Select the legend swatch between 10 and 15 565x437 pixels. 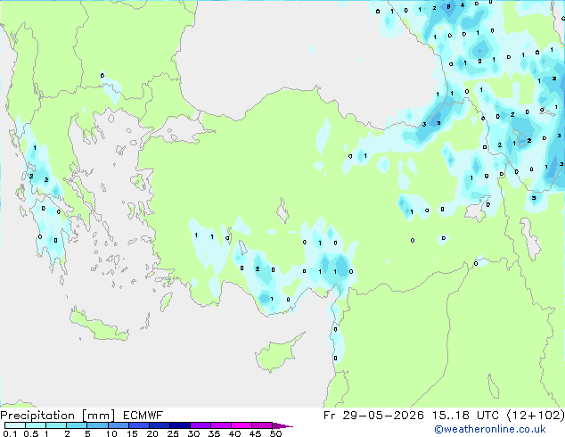[x=118, y=425]
